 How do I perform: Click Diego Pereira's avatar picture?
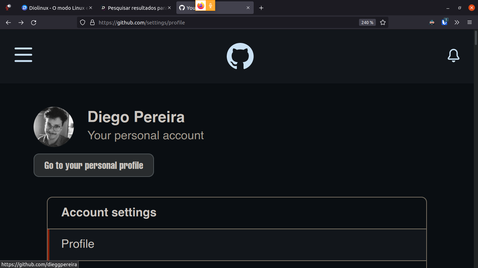(x=54, y=127)
